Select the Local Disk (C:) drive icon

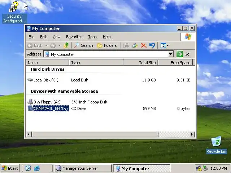coord(30,80)
